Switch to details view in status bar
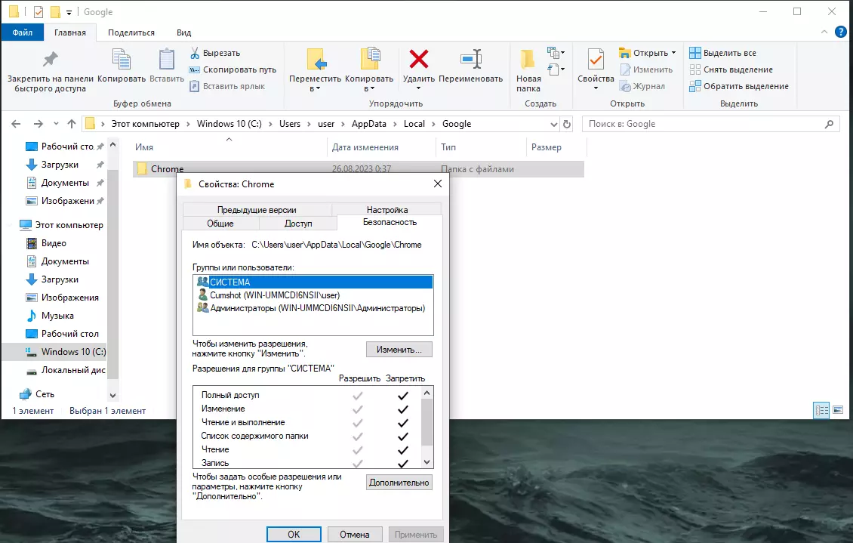The image size is (853, 543). click(x=821, y=410)
